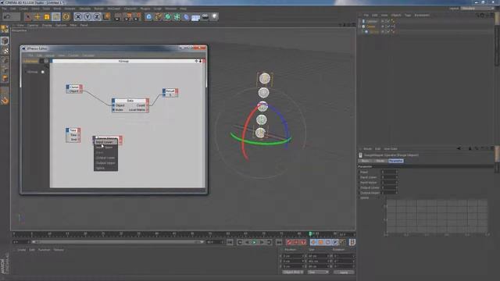Open User Data menu in Attribute Manager

tap(391, 149)
